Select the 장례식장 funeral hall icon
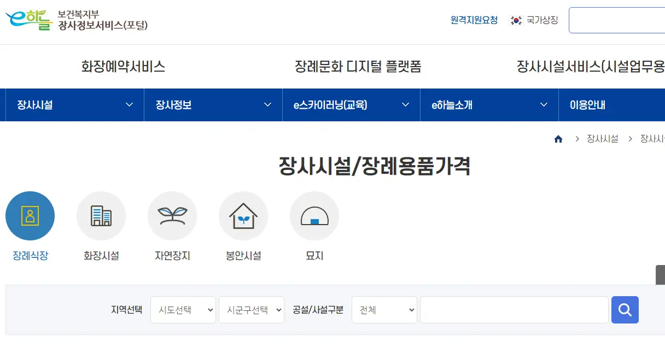665x353 pixels. (x=30, y=215)
